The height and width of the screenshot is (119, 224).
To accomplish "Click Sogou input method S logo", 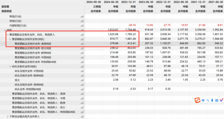I will [198, 100].
